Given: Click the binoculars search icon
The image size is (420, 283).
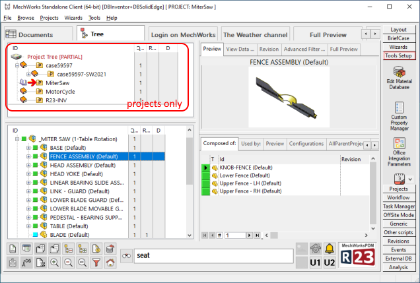Looking at the screenshot, I should tap(126, 256).
